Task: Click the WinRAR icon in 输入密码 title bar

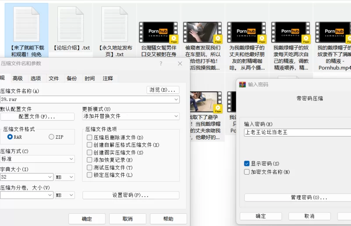Action: click(242, 84)
